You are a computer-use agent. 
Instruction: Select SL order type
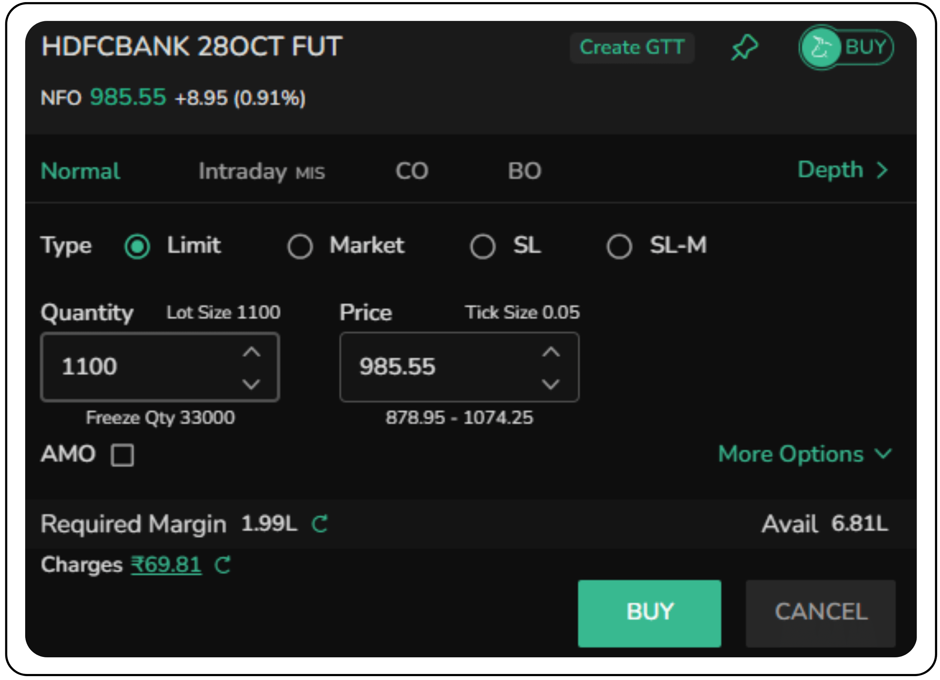pos(482,246)
